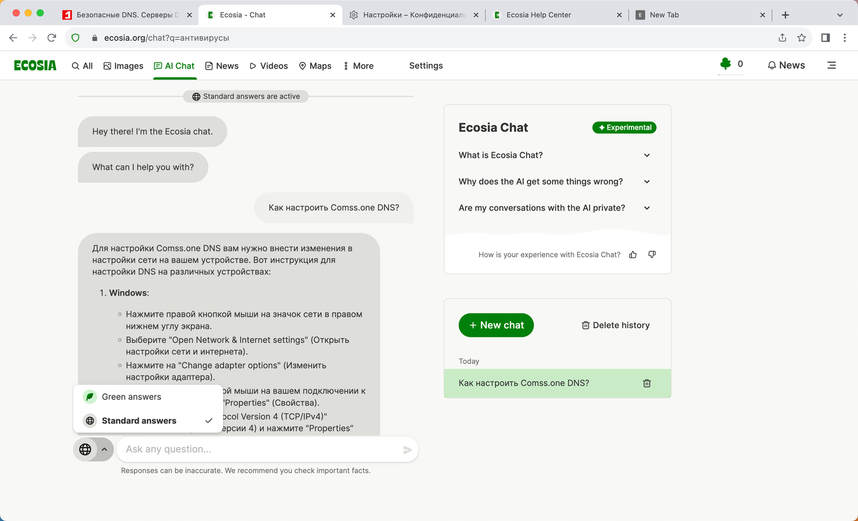Click the send message arrow icon

(x=407, y=450)
